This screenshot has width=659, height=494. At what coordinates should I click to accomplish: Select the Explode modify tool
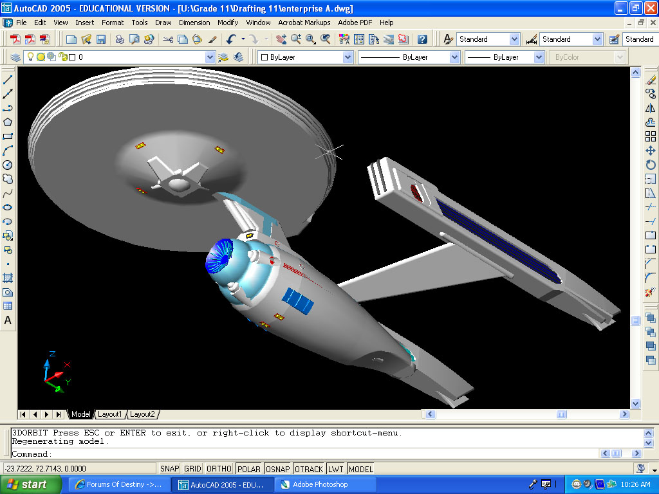pos(651,292)
